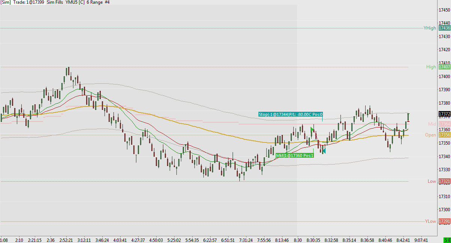Click the YLow 17291 price tag
The image size is (451, 243).
tap(444, 221)
